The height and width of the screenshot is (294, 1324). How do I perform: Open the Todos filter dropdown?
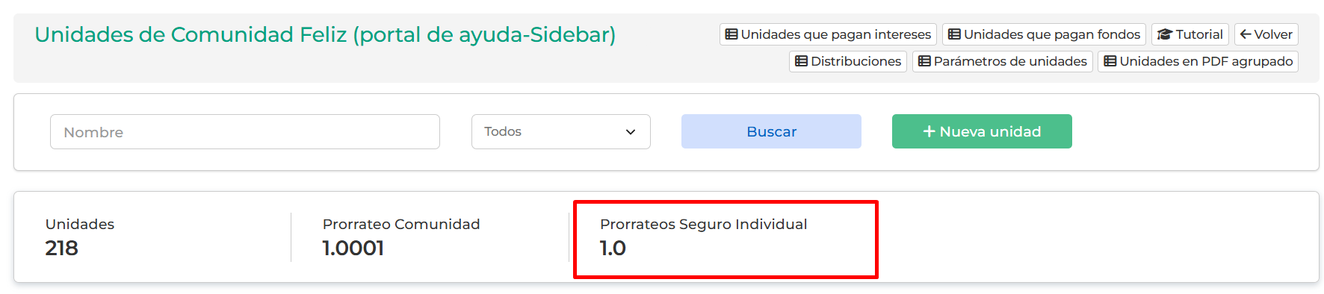(561, 131)
